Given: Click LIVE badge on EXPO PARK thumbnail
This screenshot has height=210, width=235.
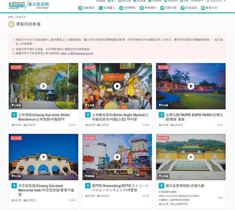Looking at the screenshot, I should [163, 67].
